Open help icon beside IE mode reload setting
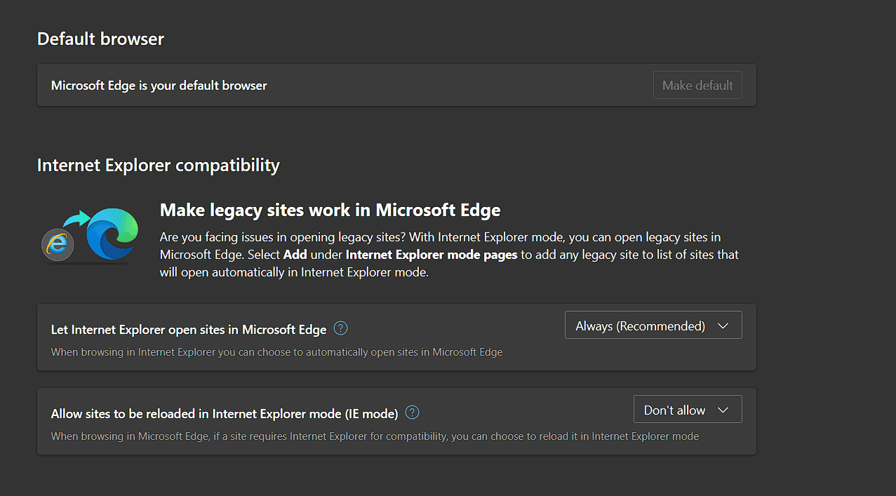This screenshot has height=496, width=896. click(413, 413)
